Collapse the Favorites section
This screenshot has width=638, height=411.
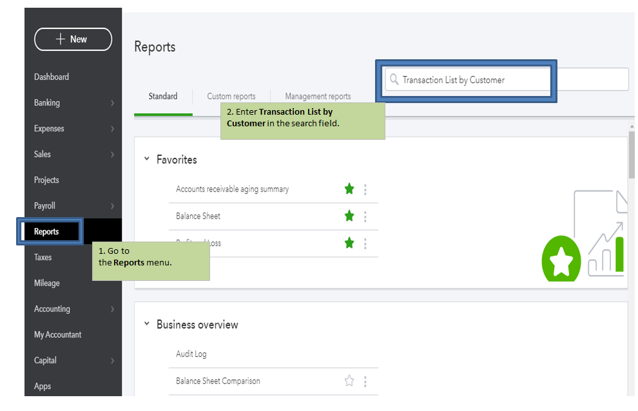147,158
